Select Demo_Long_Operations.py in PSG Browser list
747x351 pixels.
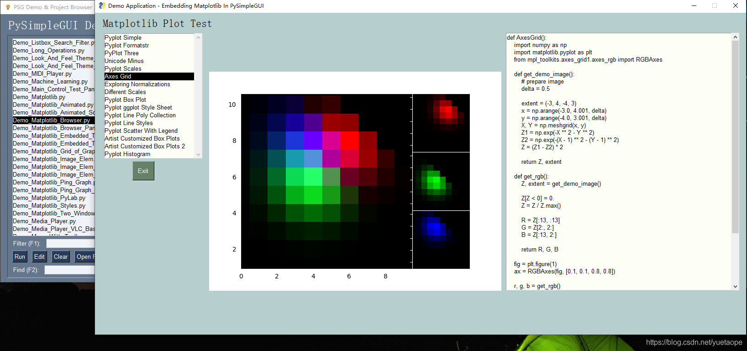tap(53, 50)
